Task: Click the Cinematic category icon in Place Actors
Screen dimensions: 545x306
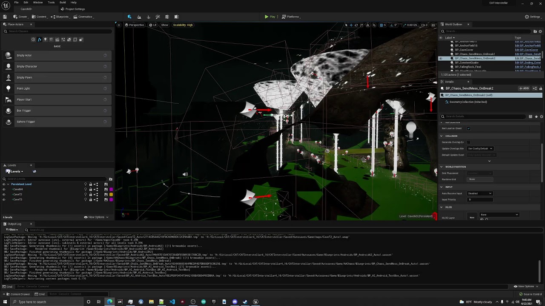Action: pyautogui.click(x=57, y=40)
